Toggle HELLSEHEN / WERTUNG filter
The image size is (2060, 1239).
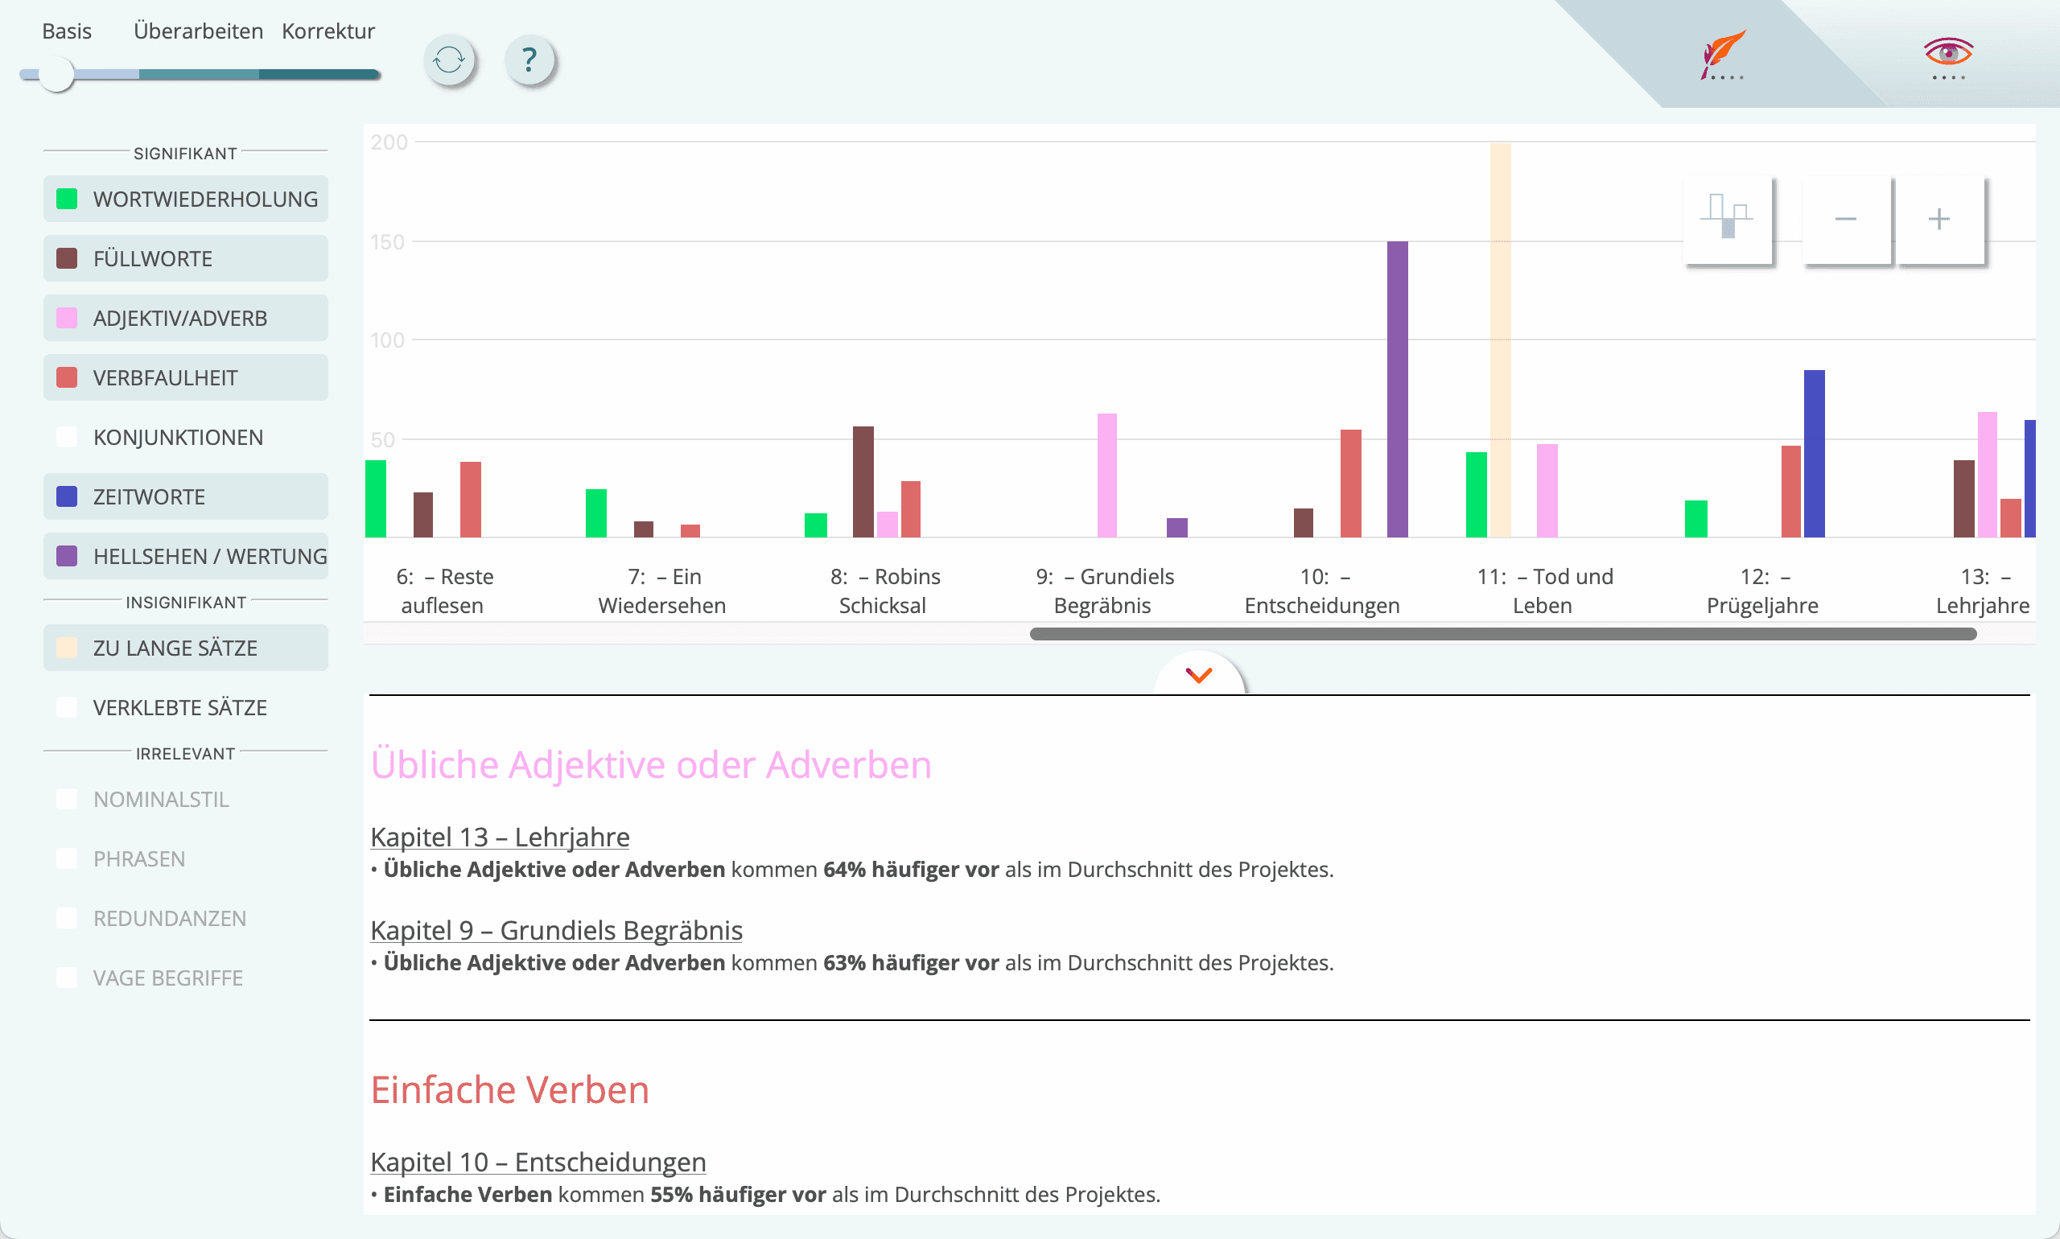click(185, 556)
